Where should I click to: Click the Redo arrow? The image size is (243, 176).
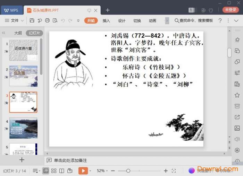point(70,20)
